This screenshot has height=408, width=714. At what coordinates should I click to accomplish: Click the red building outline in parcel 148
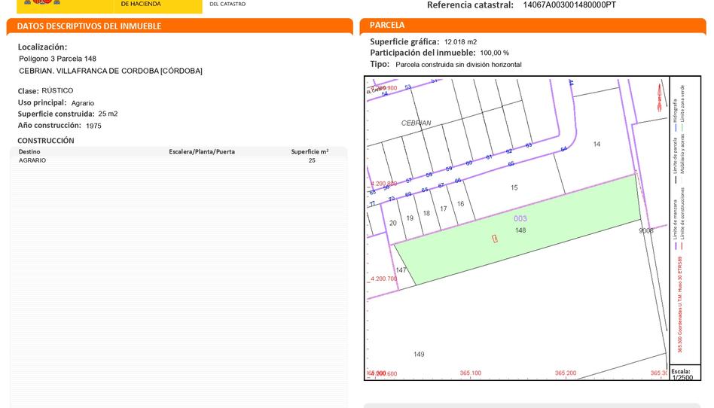495,239
